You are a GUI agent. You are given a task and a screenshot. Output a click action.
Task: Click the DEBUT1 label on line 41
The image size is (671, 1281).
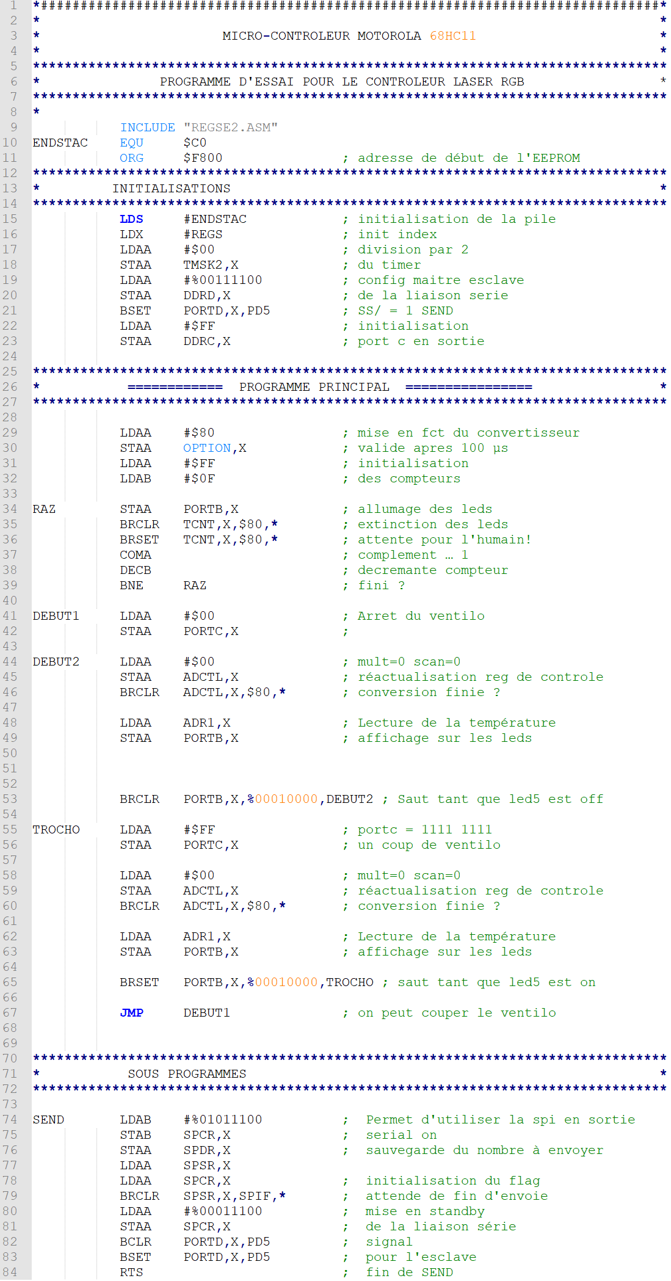tap(56, 616)
